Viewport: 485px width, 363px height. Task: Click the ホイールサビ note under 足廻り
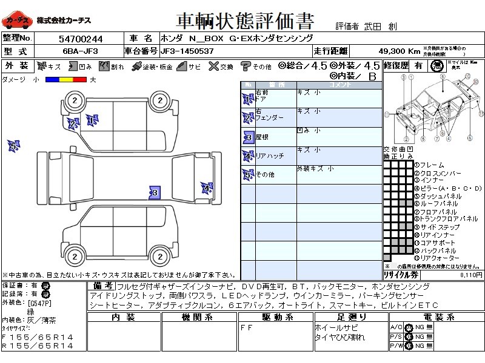336,328
